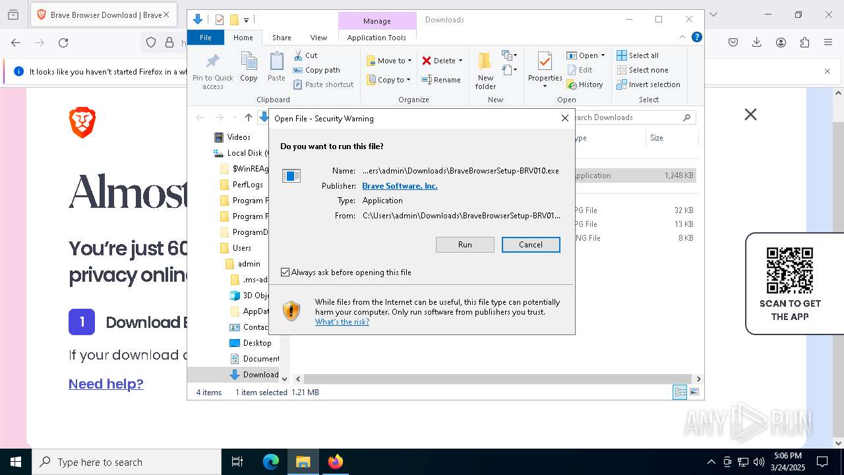844x475 pixels.
Task: Click the Paste icon in ribbon
Action: 276,67
